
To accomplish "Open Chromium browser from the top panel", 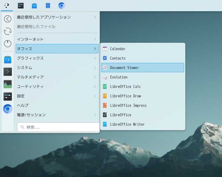I will coord(62,6).
